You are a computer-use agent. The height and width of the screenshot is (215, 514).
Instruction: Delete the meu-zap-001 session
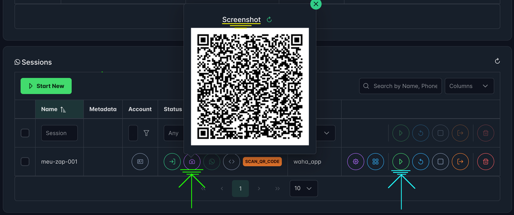click(486, 161)
